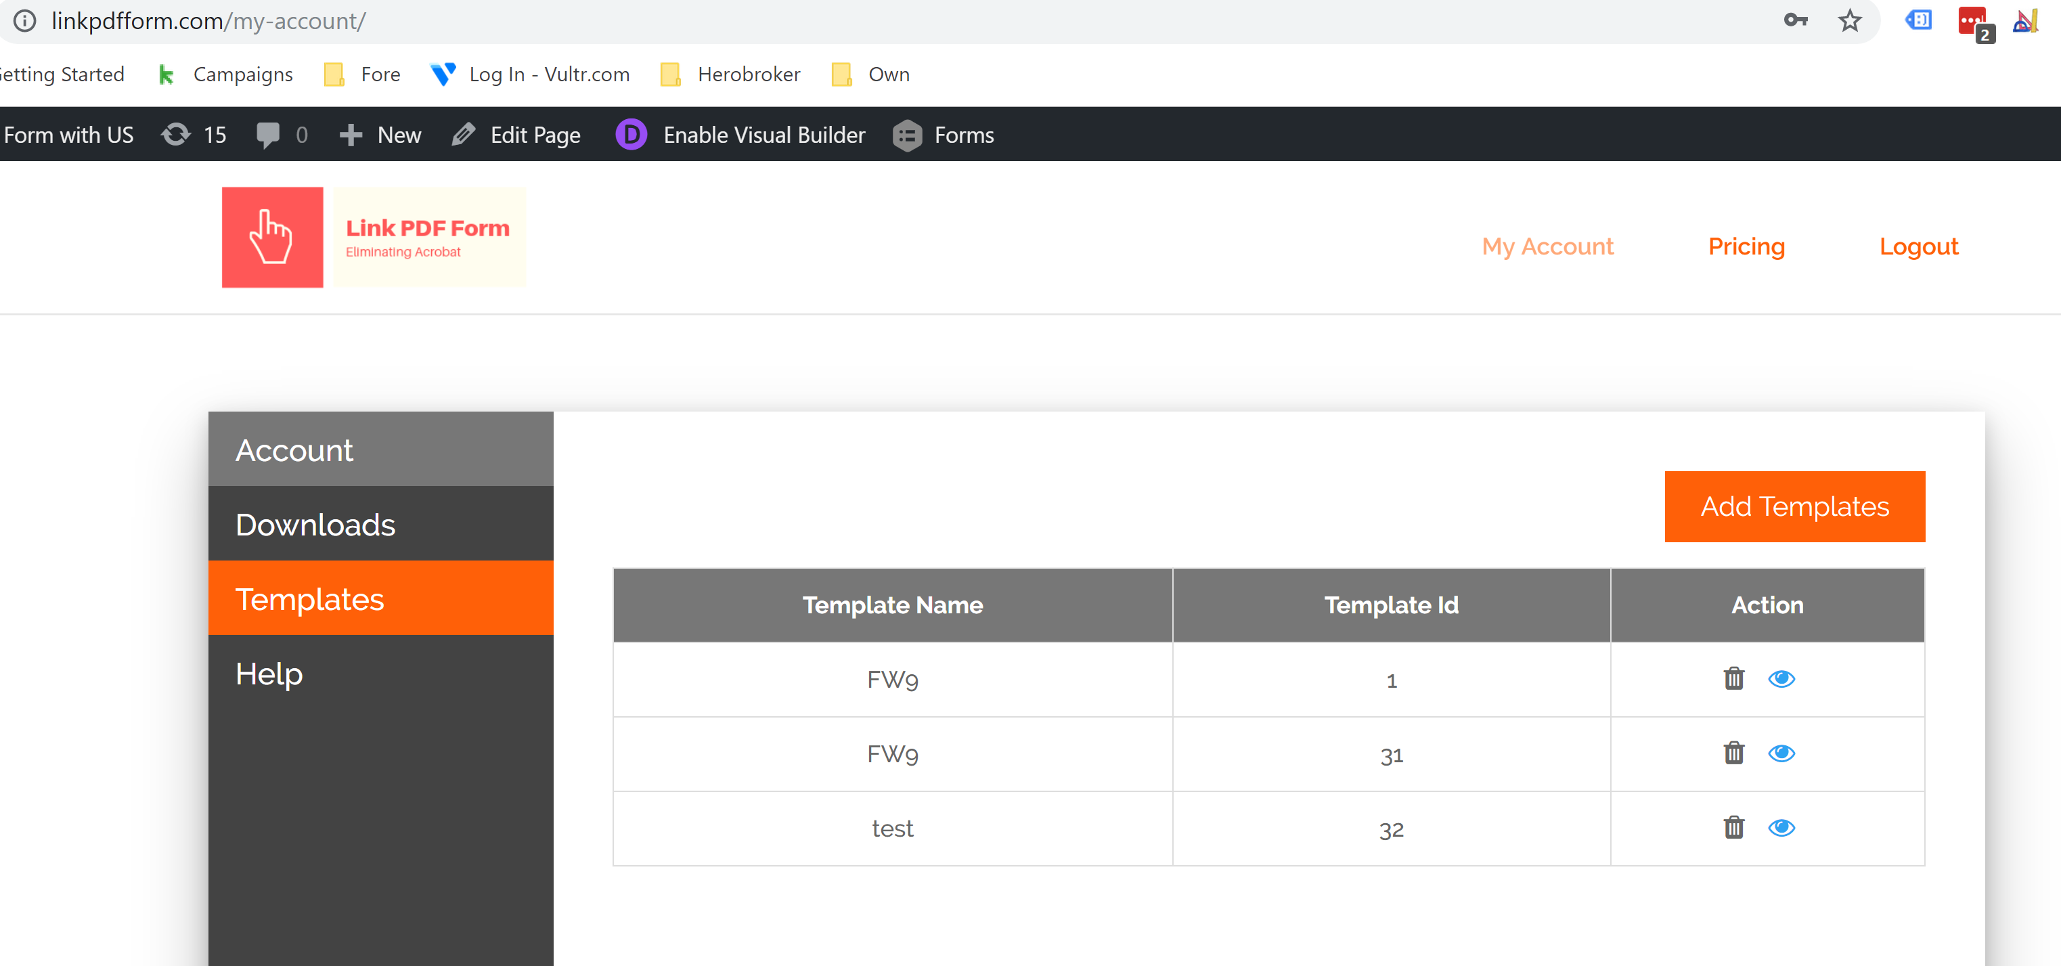This screenshot has height=966, width=2061.
Task: View FW9 template with Id 1
Action: (x=1781, y=679)
